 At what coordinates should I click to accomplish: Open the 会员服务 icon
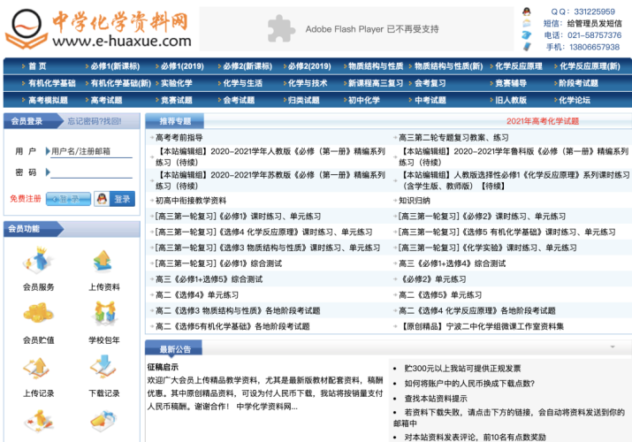click(x=39, y=263)
